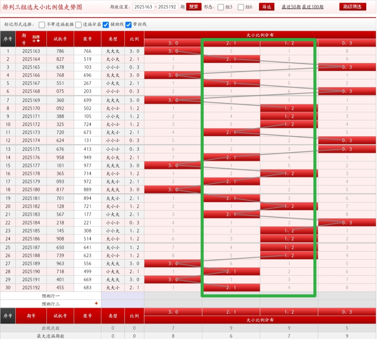Click the bottom 期号 header

click(31, 316)
